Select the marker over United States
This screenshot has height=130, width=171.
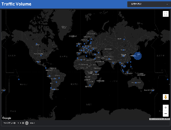pos(41,55)
